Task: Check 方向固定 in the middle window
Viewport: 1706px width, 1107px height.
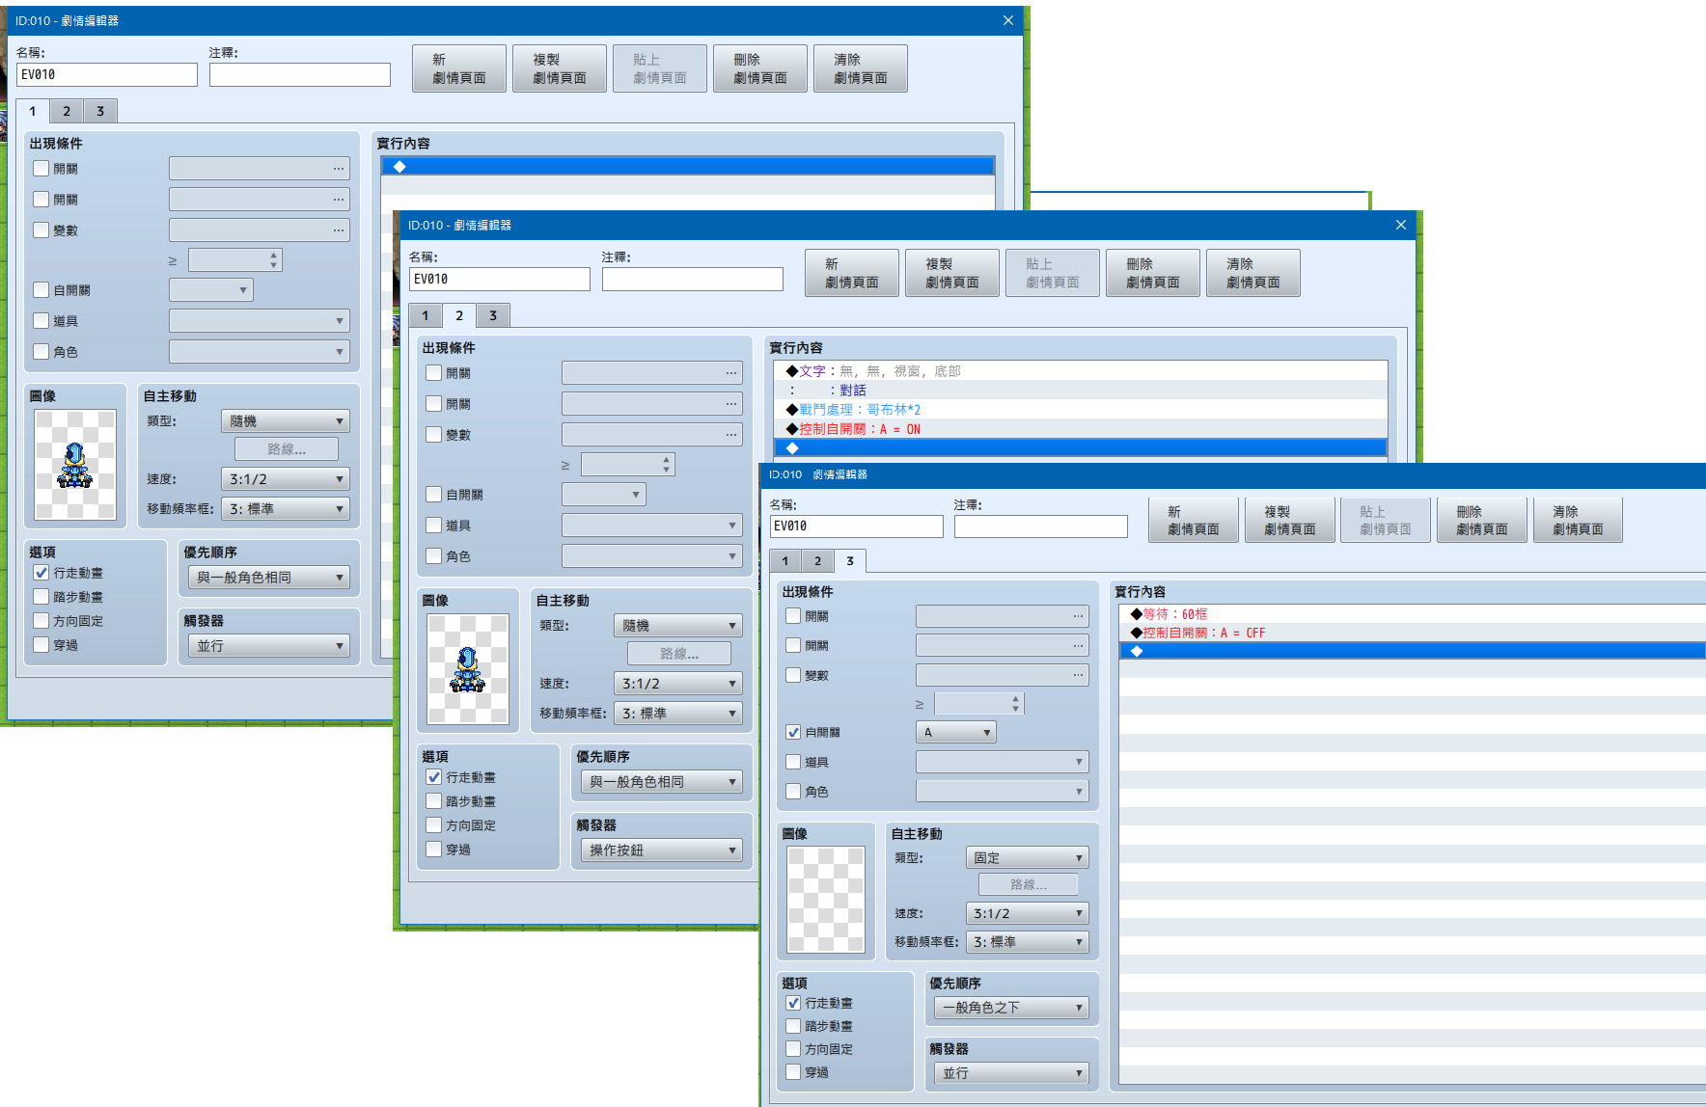Action: (x=434, y=825)
